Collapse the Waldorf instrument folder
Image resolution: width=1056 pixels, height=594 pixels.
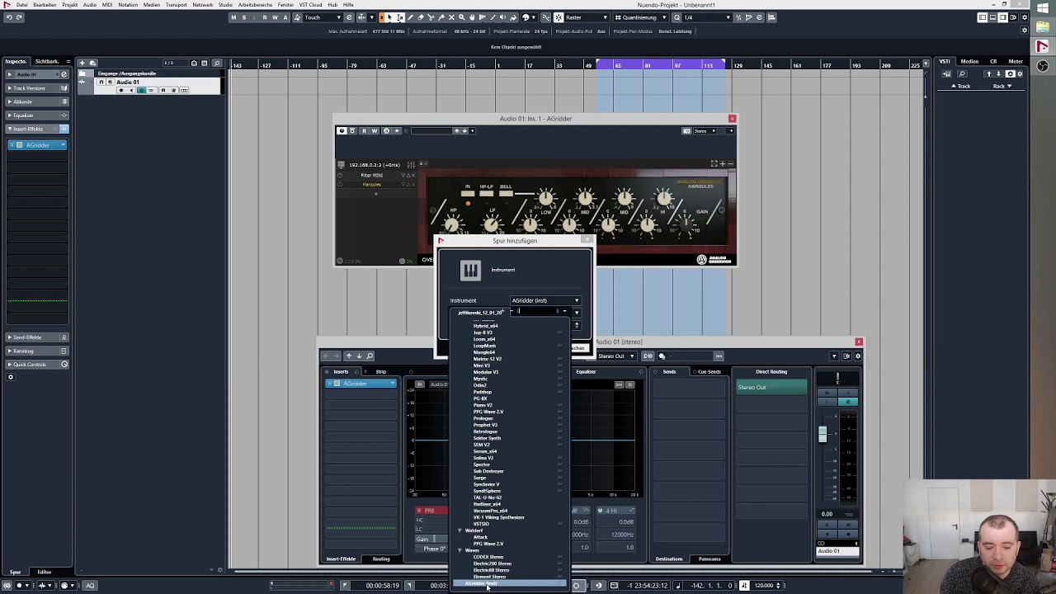pos(460,530)
